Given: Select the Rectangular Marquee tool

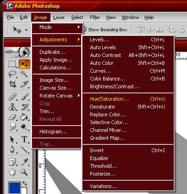Looking at the screenshot, I should point(12,64).
